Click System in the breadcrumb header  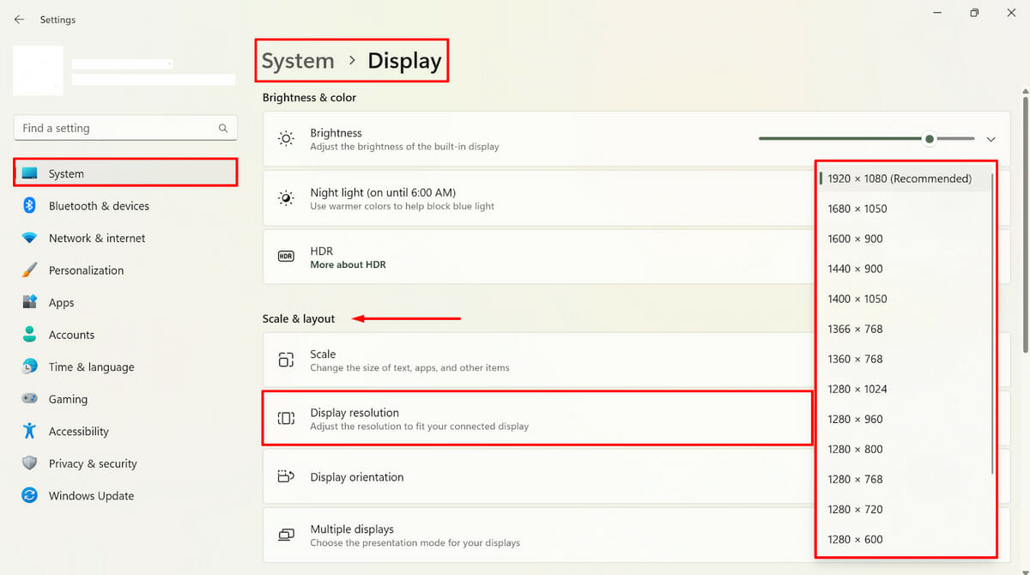298,61
